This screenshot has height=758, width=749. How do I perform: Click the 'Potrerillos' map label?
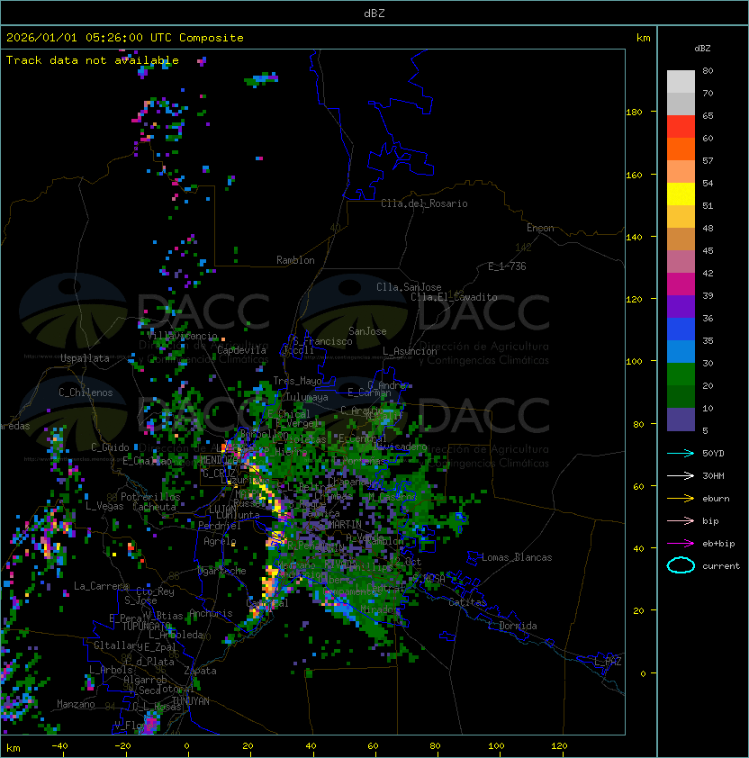150,497
